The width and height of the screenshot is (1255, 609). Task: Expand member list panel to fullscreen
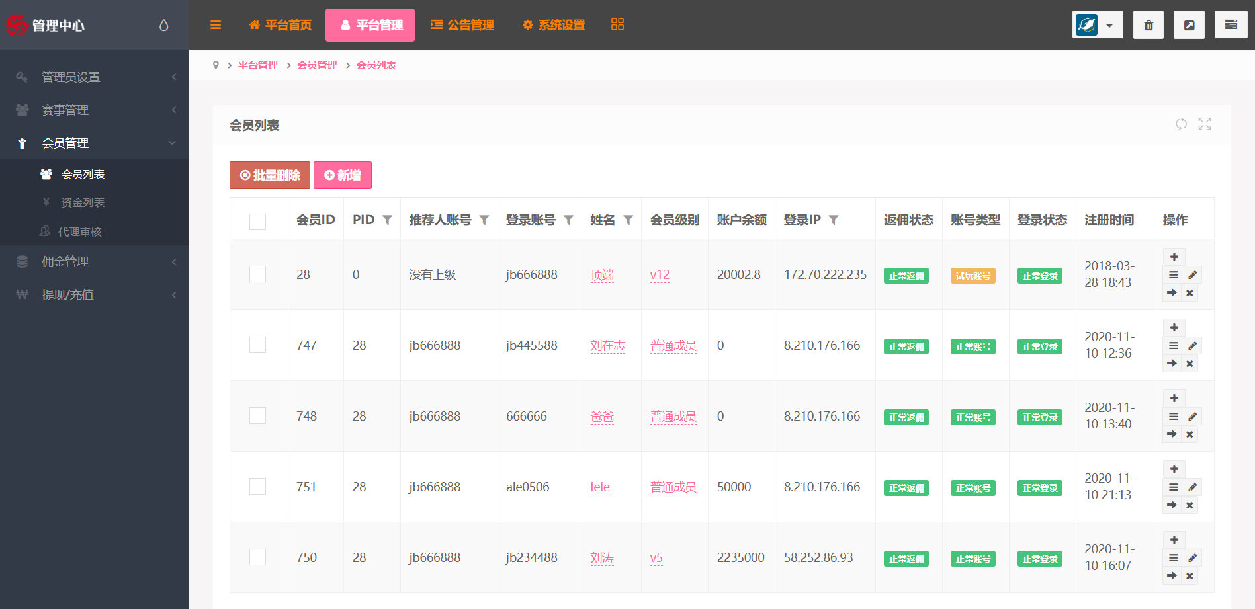point(1205,124)
